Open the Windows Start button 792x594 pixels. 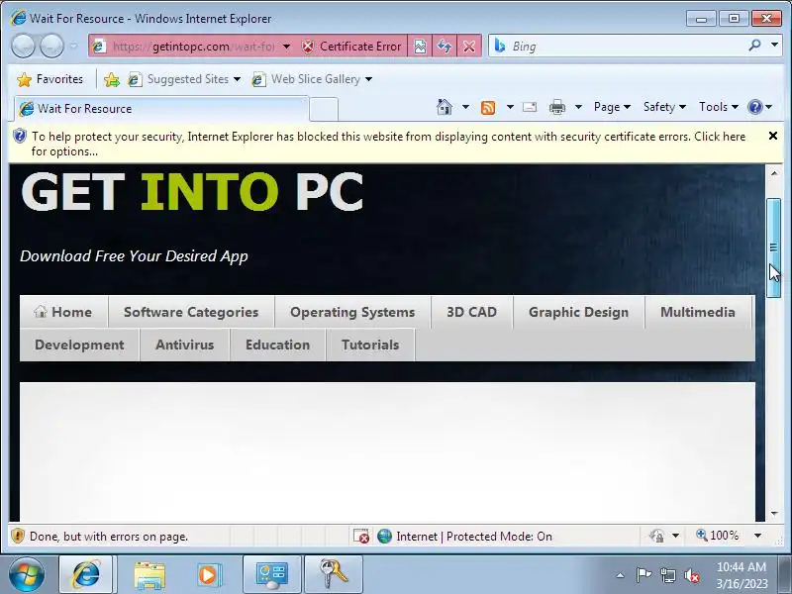[26, 574]
